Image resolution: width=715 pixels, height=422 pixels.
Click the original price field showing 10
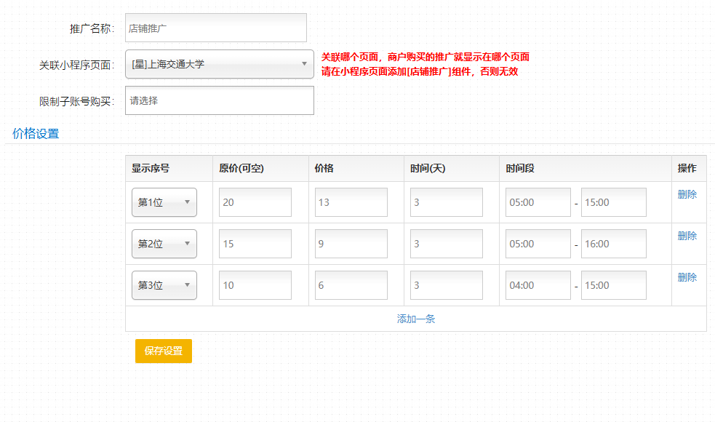(255, 285)
